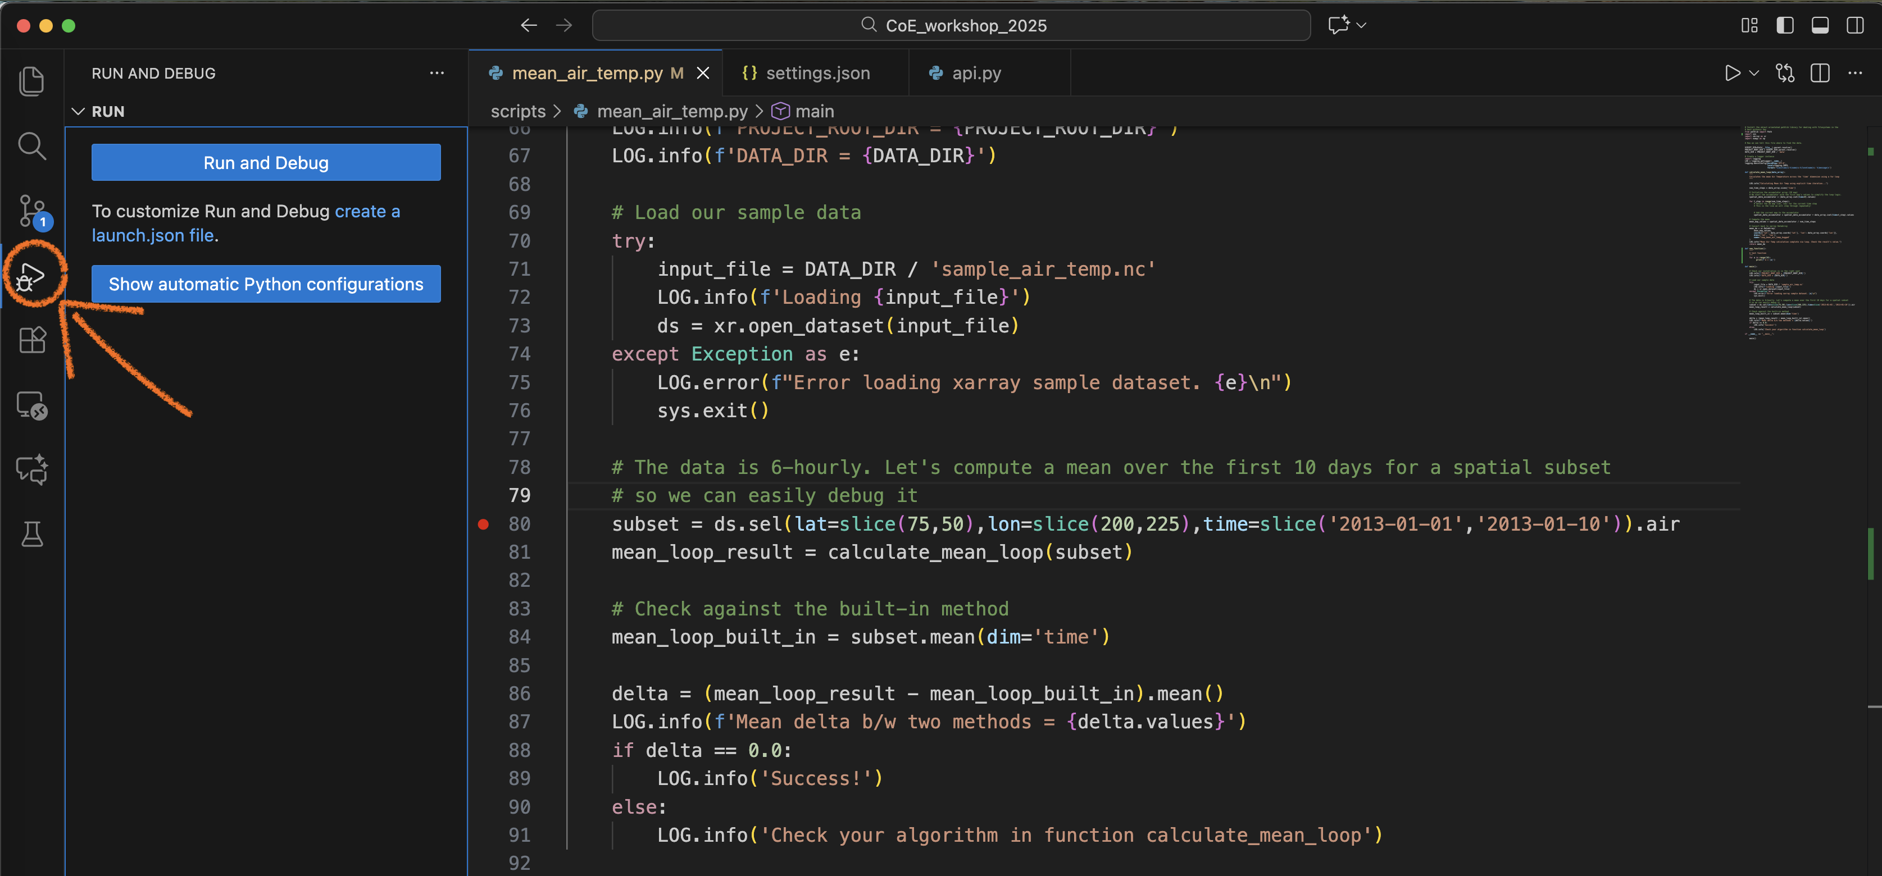Screen dimensions: 1882x876
Task: Remove the breakpoint on line 80
Action: coord(484,524)
